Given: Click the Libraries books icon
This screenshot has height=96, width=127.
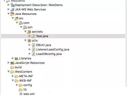Looking at the screenshot, I should coord(17,58).
